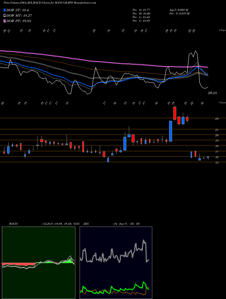This screenshot has height=299, width=226.
Task: Click the 15 price axis label
Action: (217, 163)
